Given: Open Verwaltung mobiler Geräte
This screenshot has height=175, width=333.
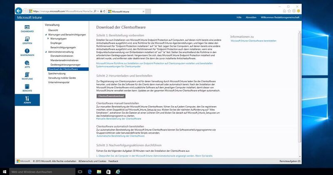Looking at the screenshot, I should click(x=62, y=78).
